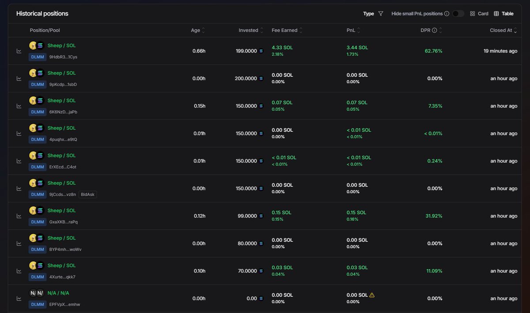Open chart icon for 4puqhx...e9tQ position
Viewport: 530px width, 313px height.
[x=19, y=134]
